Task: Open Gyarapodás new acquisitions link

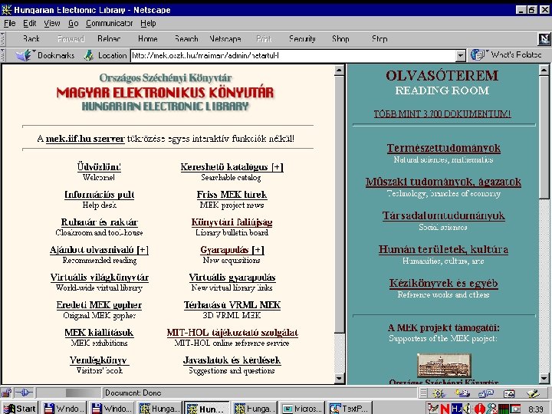Action: (232, 250)
